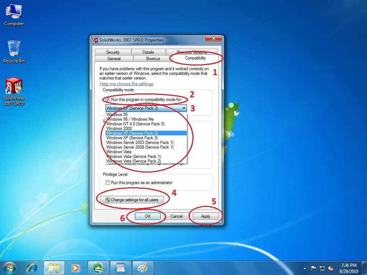Choose Windows NT 4.0 (Service Pack 5)
The image size is (367, 275).
pos(146,124)
